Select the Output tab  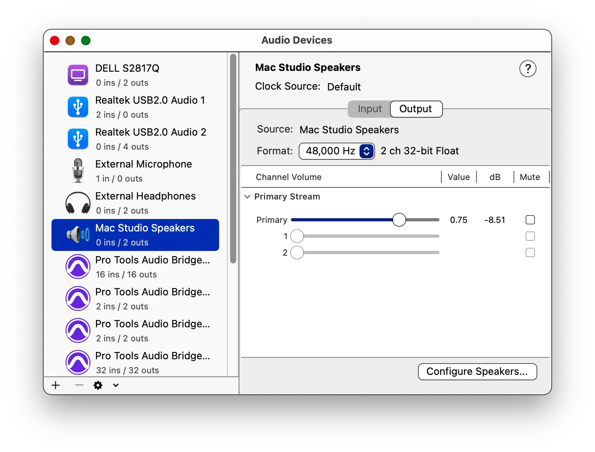(x=416, y=109)
